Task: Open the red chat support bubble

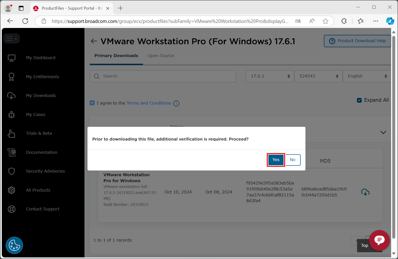Action: click(x=379, y=240)
